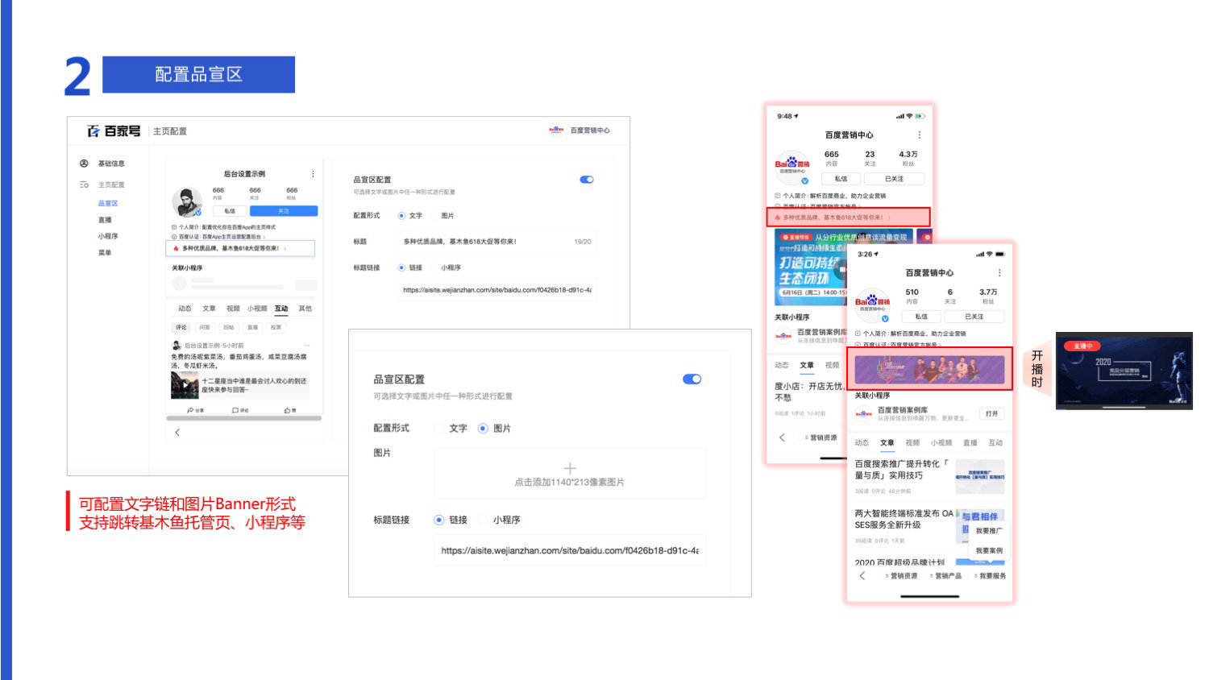Click the 直播中 live stream thumbnail
The height and width of the screenshot is (680, 1209).
point(1124,371)
